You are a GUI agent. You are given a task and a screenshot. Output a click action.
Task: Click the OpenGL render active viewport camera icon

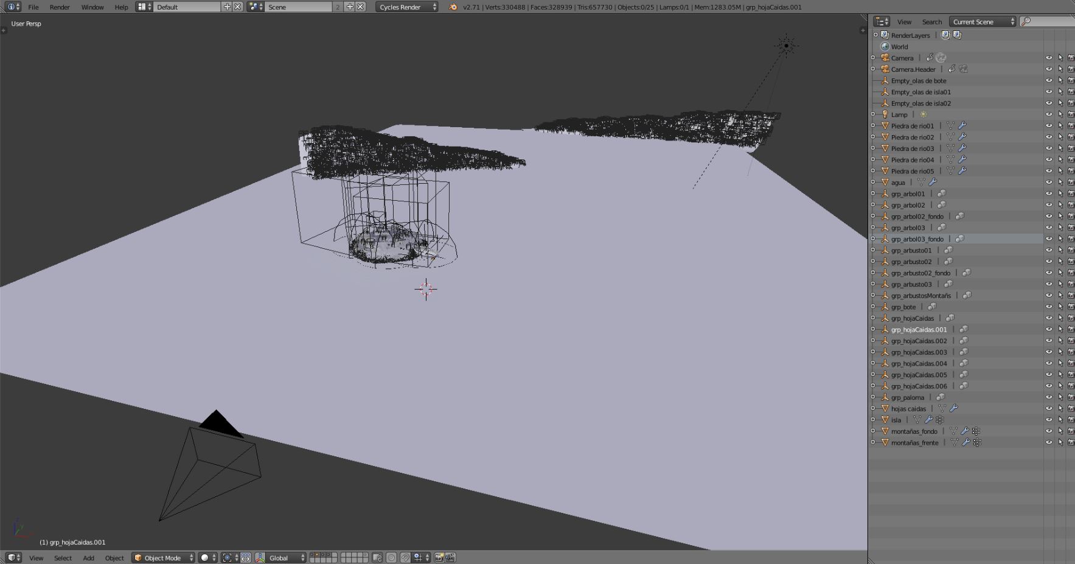(439, 557)
